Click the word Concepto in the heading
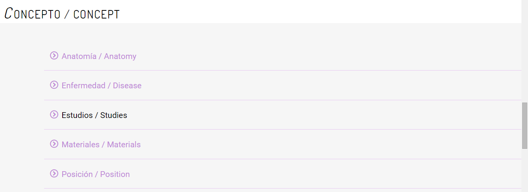Image resolution: width=528 pixels, height=192 pixels. (32, 14)
